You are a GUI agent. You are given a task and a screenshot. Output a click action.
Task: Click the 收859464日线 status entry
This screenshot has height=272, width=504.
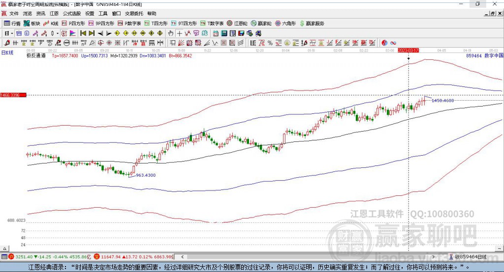(x=468, y=257)
